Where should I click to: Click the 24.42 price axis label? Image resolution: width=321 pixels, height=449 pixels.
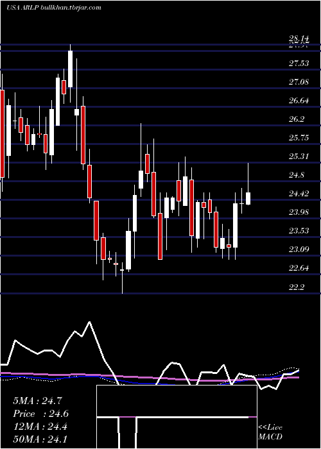pyautogui.click(x=299, y=194)
